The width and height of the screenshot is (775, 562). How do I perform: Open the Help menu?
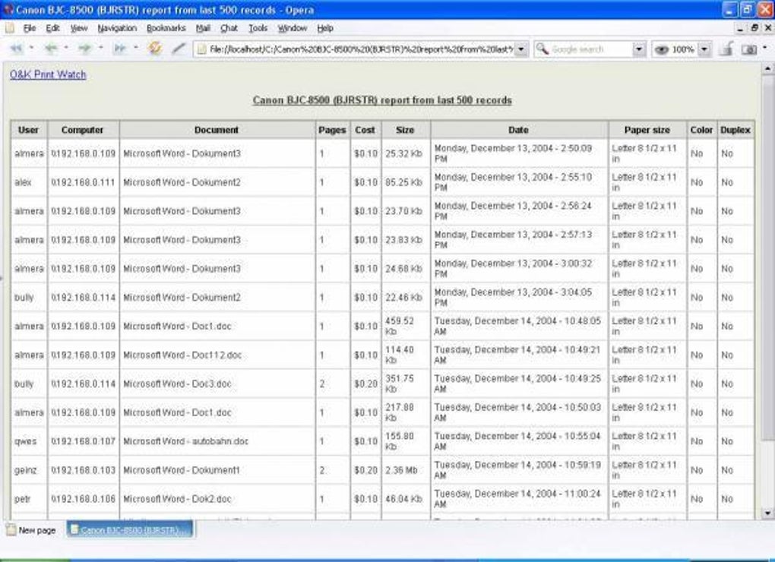coord(324,28)
